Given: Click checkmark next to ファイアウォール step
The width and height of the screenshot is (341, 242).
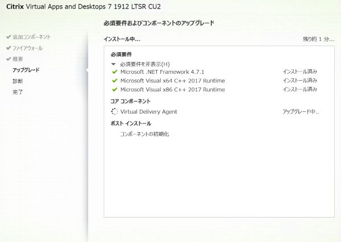Looking at the screenshot, I should click(x=9, y=48).
